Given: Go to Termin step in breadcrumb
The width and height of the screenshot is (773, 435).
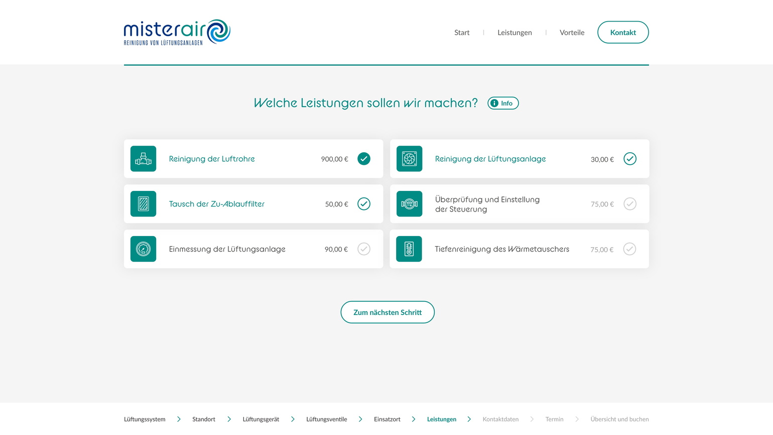Looking at the screenshot, I should [554, 419].
